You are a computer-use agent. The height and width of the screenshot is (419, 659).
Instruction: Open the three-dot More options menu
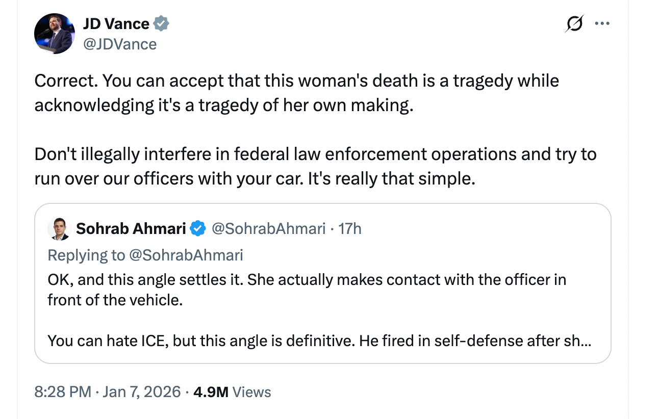pyautogui.click(x=602, y=23)
